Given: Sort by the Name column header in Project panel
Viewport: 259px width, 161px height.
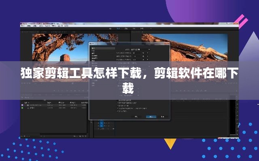Looking at the screenshot, I should tap(27, 103).
